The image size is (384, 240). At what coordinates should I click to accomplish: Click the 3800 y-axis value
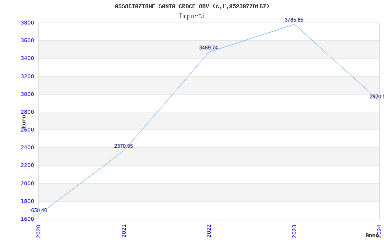click(27, 23)
